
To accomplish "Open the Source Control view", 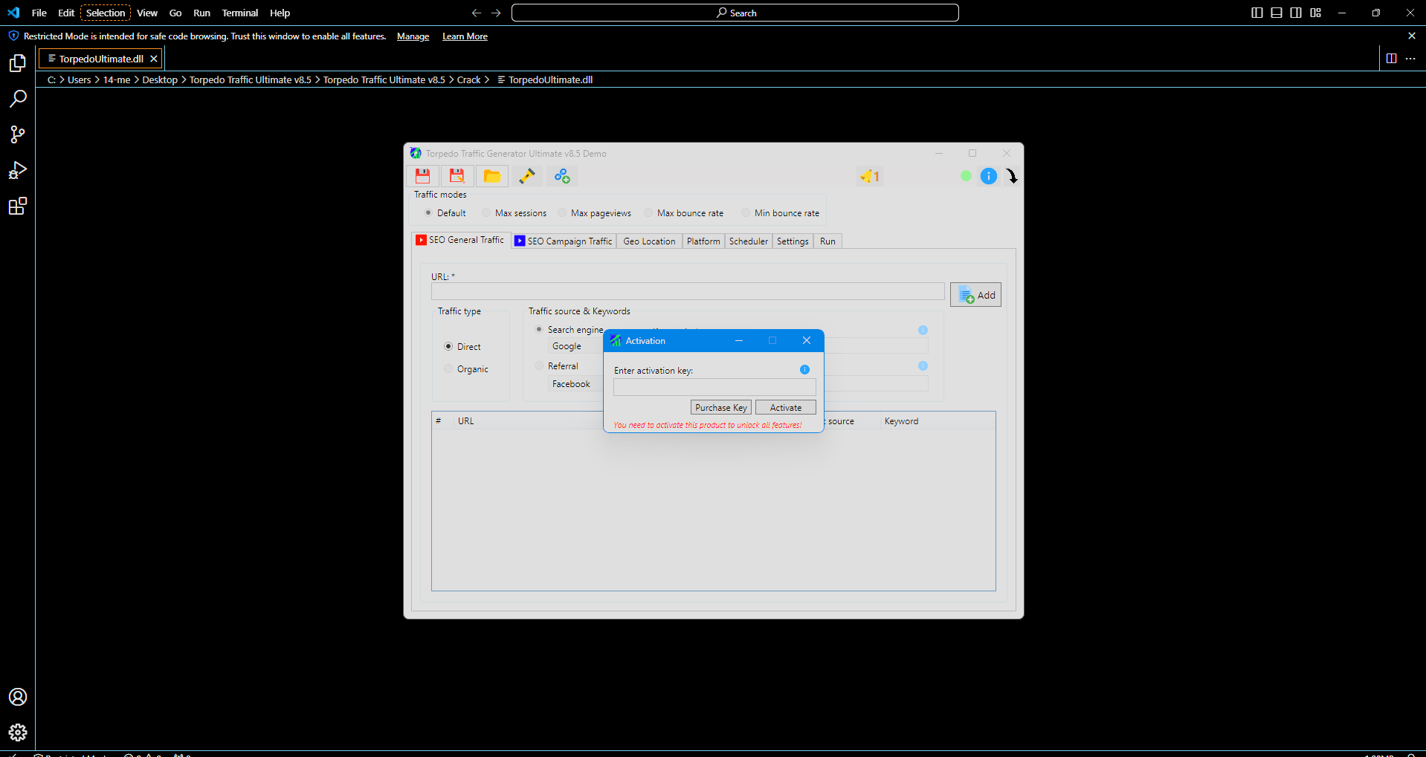I will [x=18, y=134].
